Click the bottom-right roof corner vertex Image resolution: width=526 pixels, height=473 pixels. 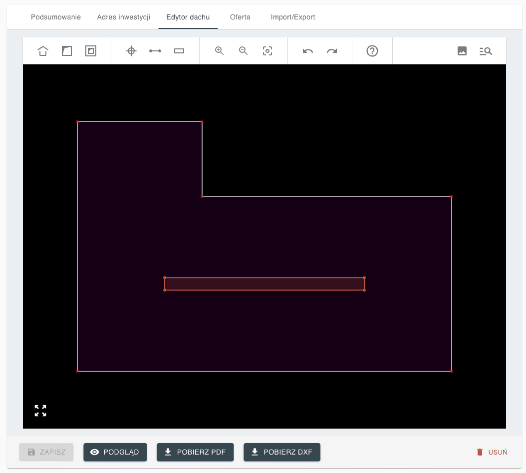(x=452, y=371)
